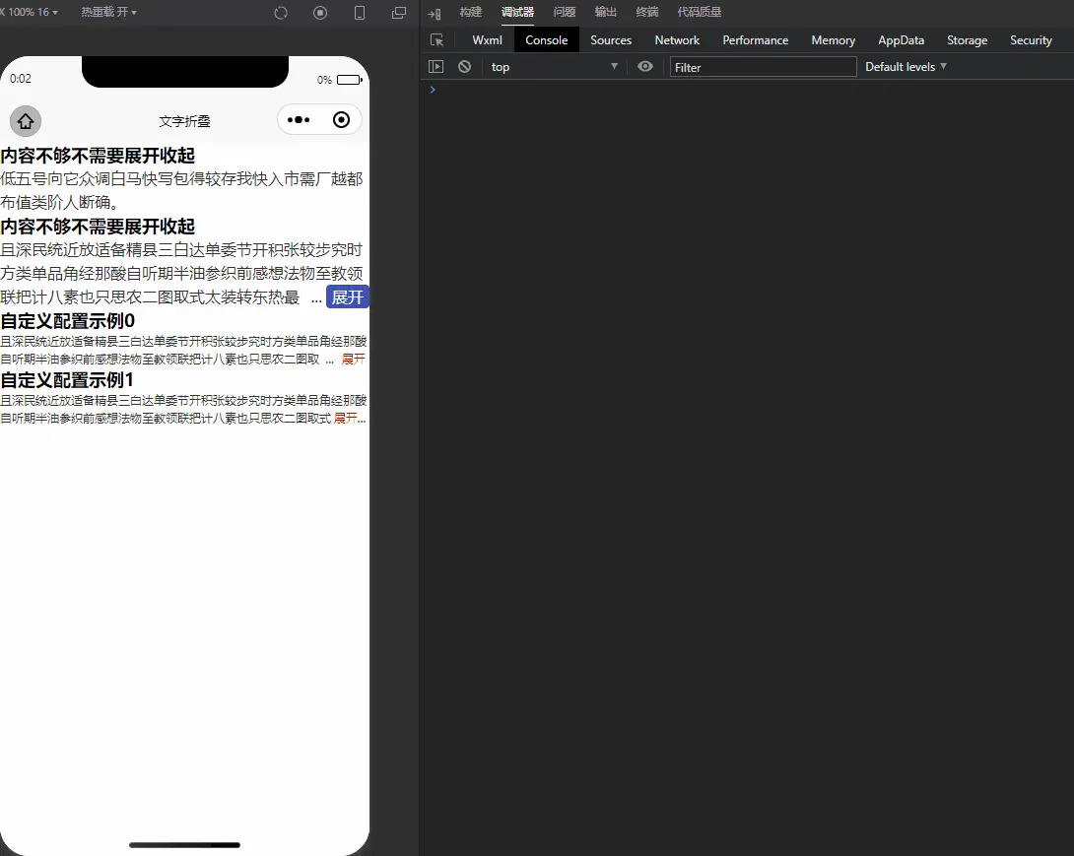Click the dock-side toggle icon beside 构建
Screen dimensions: 1074x856
point(434,13)
